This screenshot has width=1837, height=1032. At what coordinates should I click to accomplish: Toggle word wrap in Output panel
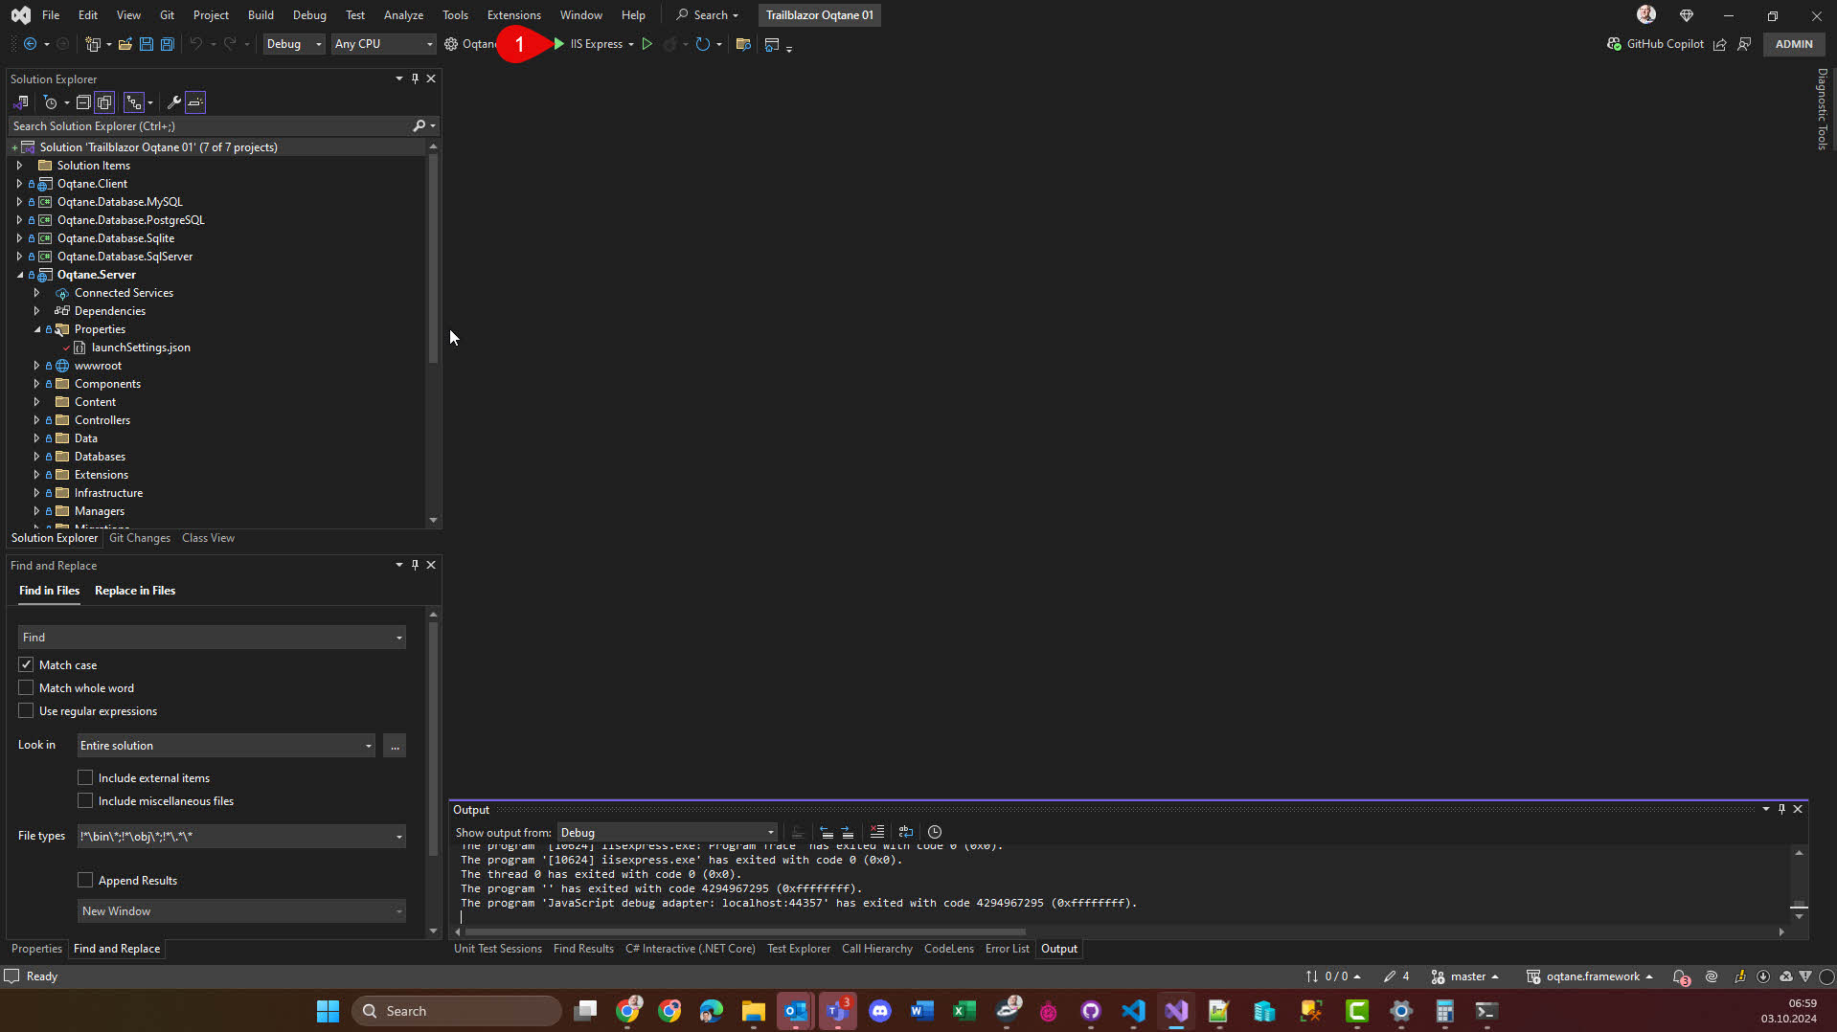[905, 832]
